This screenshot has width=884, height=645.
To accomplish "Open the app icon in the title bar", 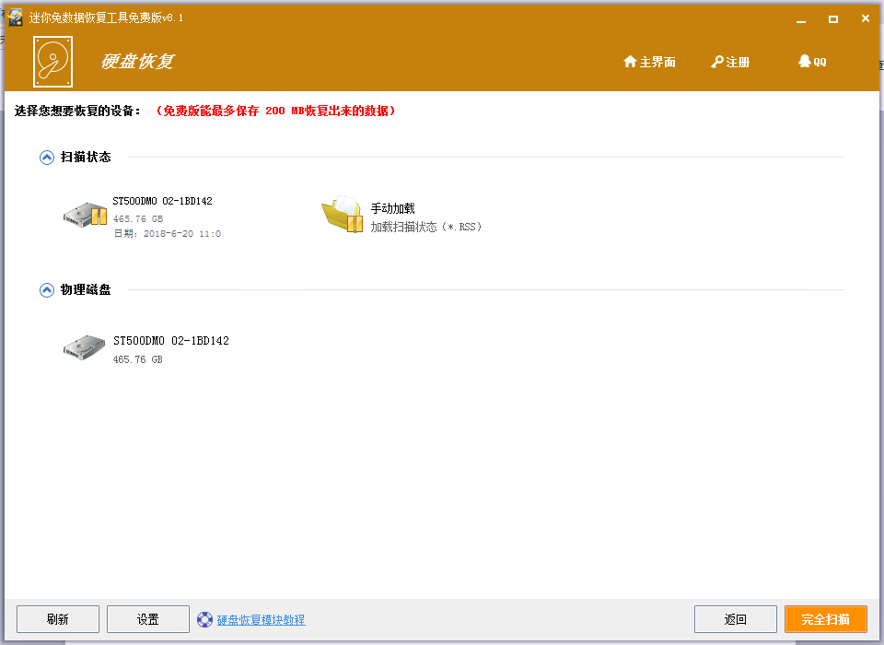I will coord(16,18).
